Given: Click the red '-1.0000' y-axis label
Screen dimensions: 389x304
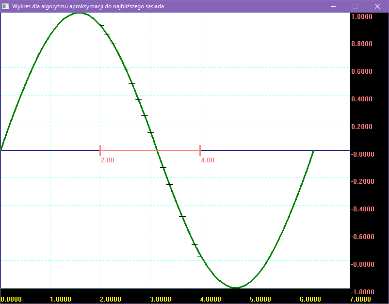Looking at the screenshot, I should 361,292.
